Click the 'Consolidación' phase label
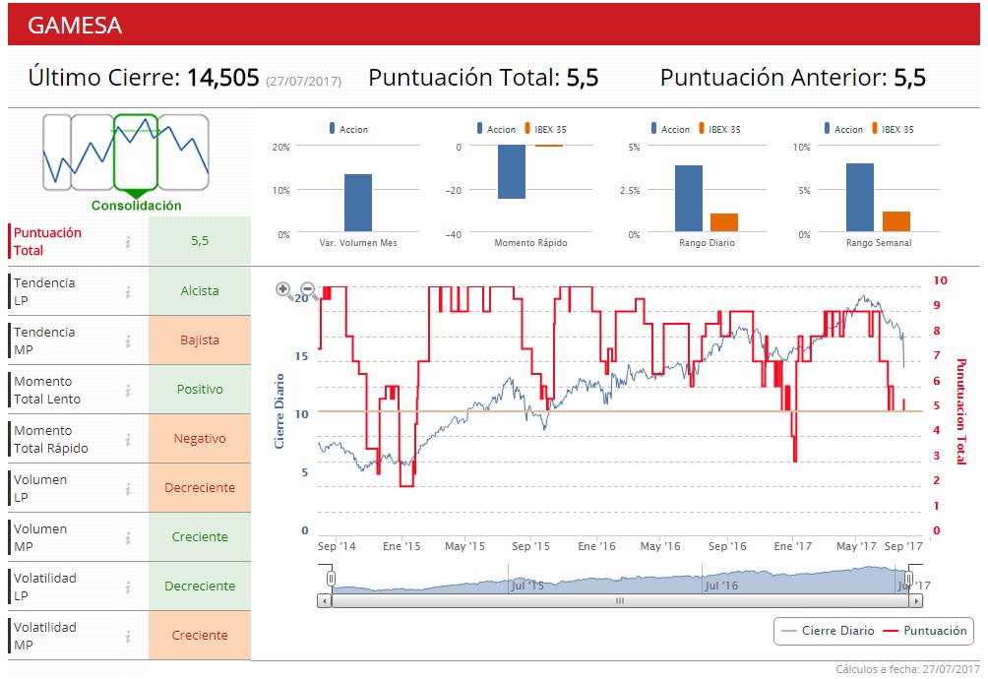This screenshot has height=679, width=988. point(136,206)
